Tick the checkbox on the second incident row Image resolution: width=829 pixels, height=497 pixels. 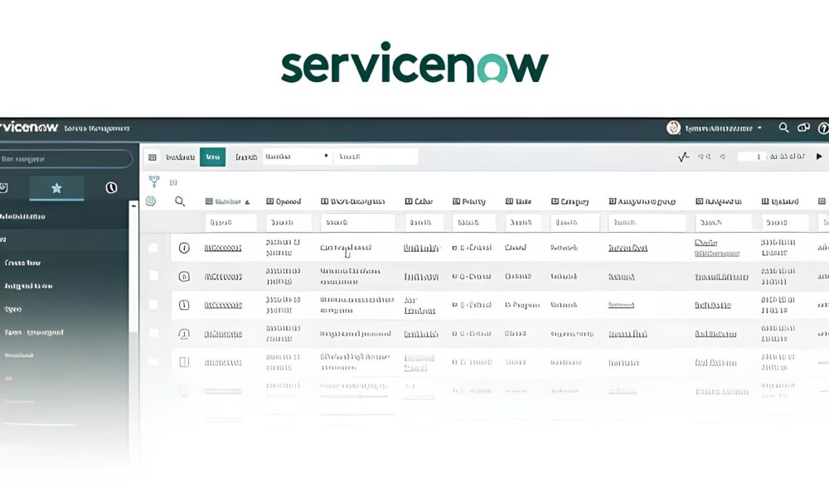tap(153, 276)
